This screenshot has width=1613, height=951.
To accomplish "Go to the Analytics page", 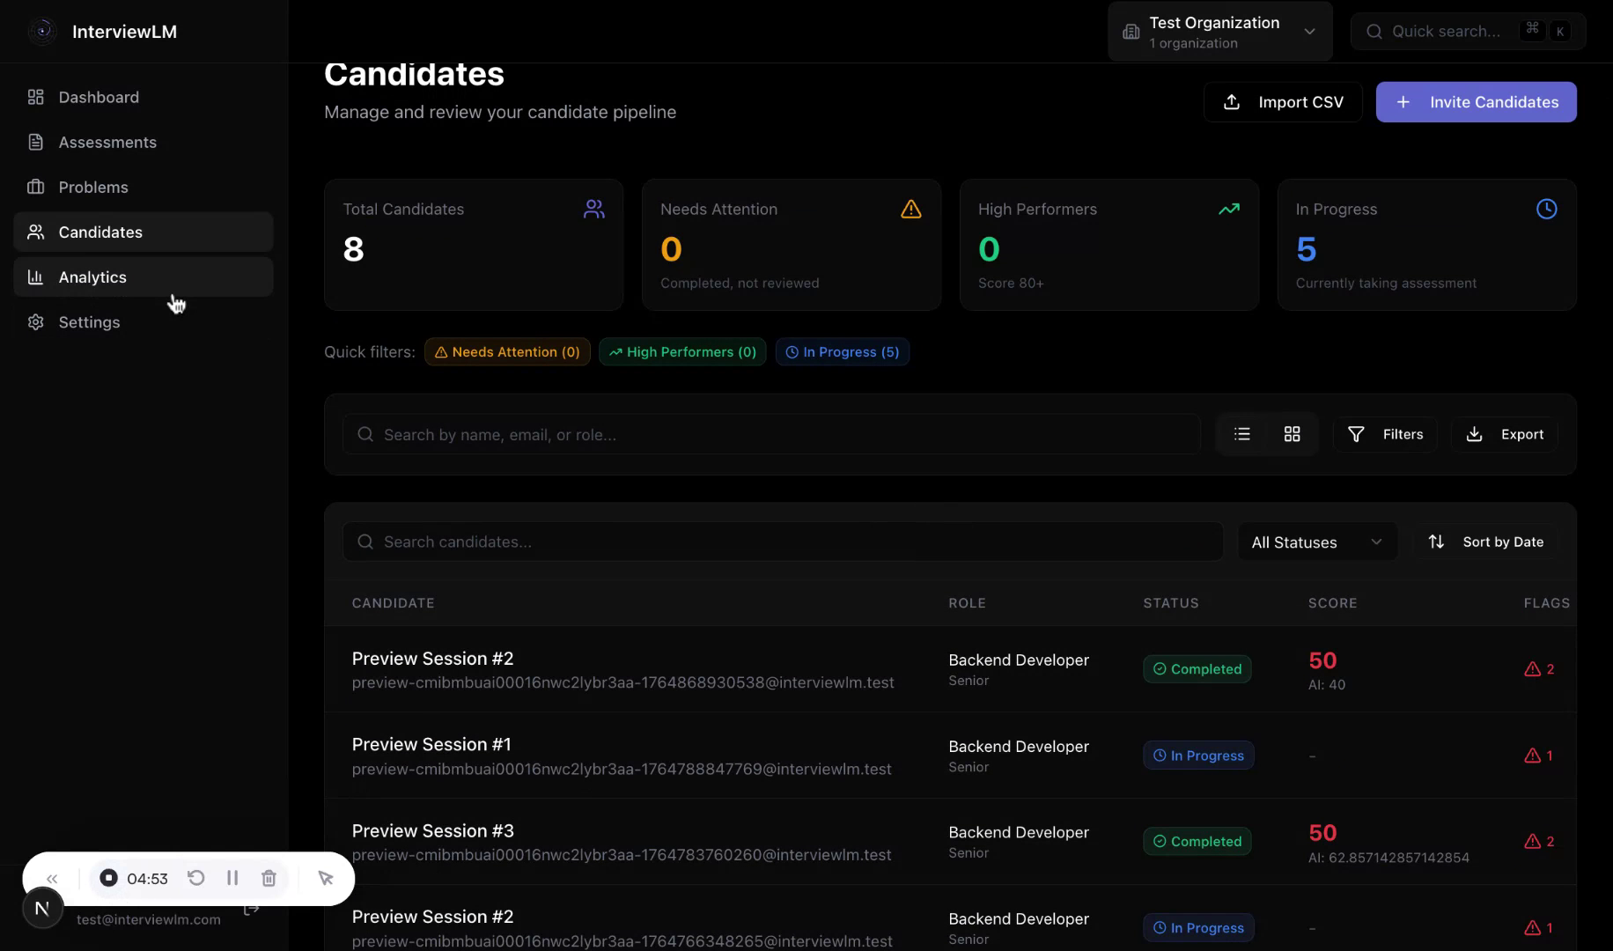I will pyautogui.click(x=92, y=276).
